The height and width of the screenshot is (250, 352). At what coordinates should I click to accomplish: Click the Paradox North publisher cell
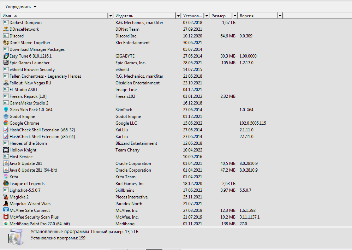[x=129, y=203]
